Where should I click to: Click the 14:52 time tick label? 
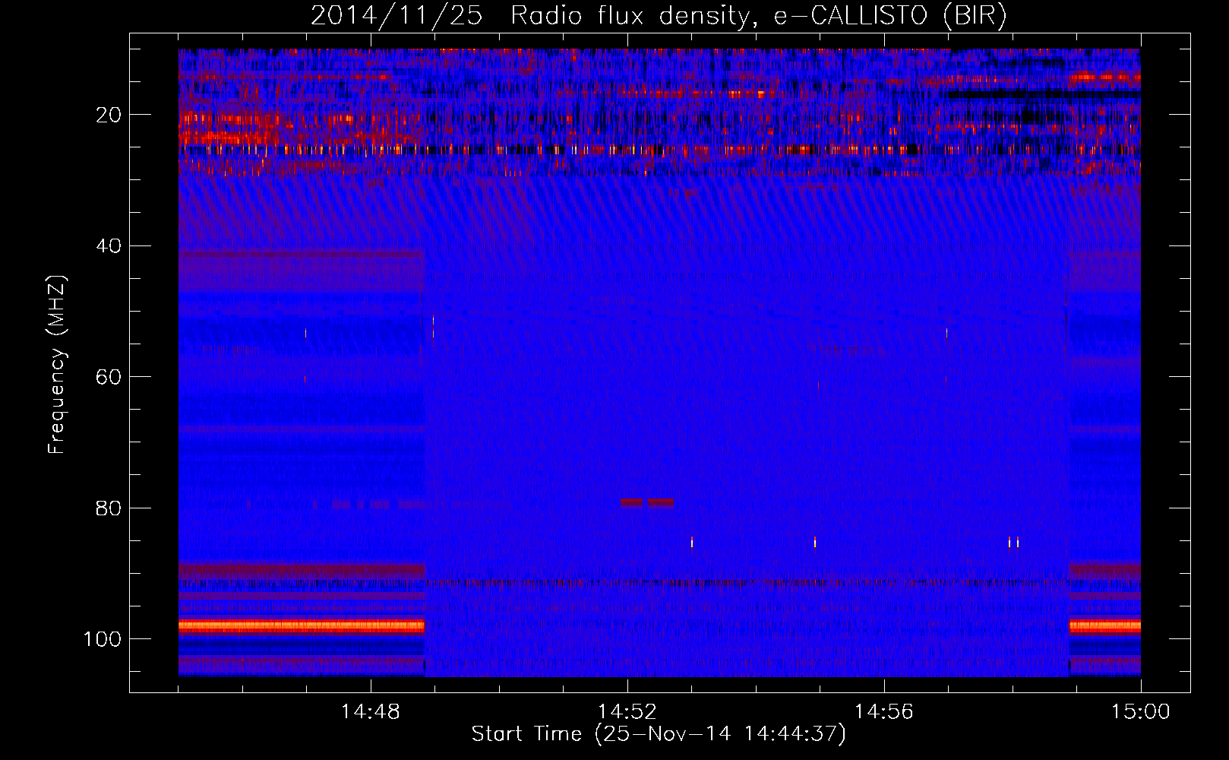coord(627,712)
